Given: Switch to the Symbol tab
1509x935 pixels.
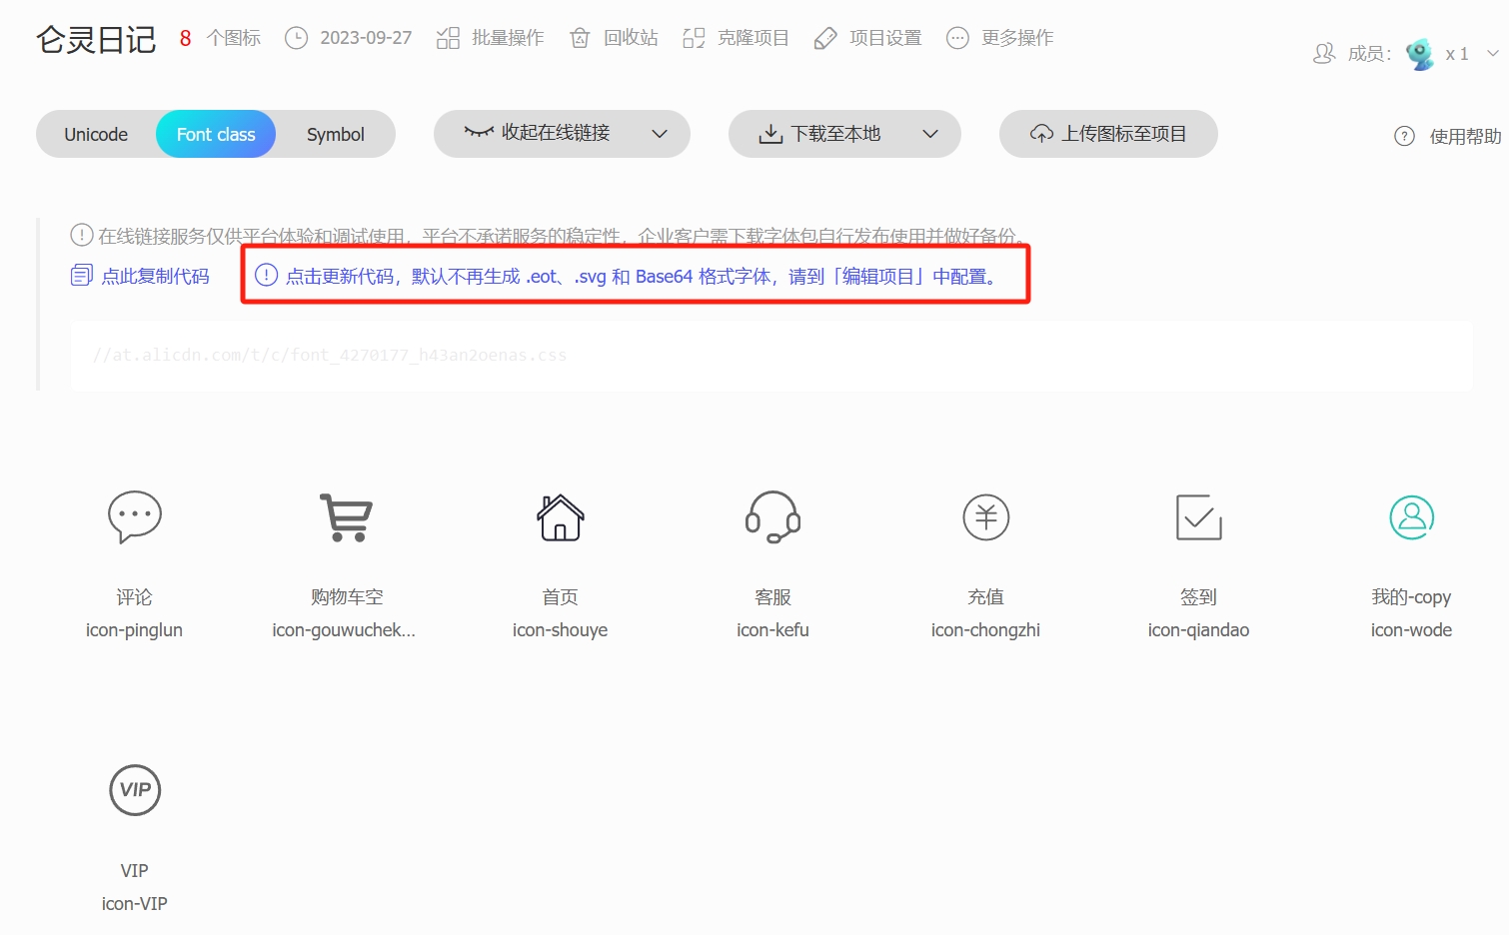Looking at the screenshot, I should coord(335,134).
